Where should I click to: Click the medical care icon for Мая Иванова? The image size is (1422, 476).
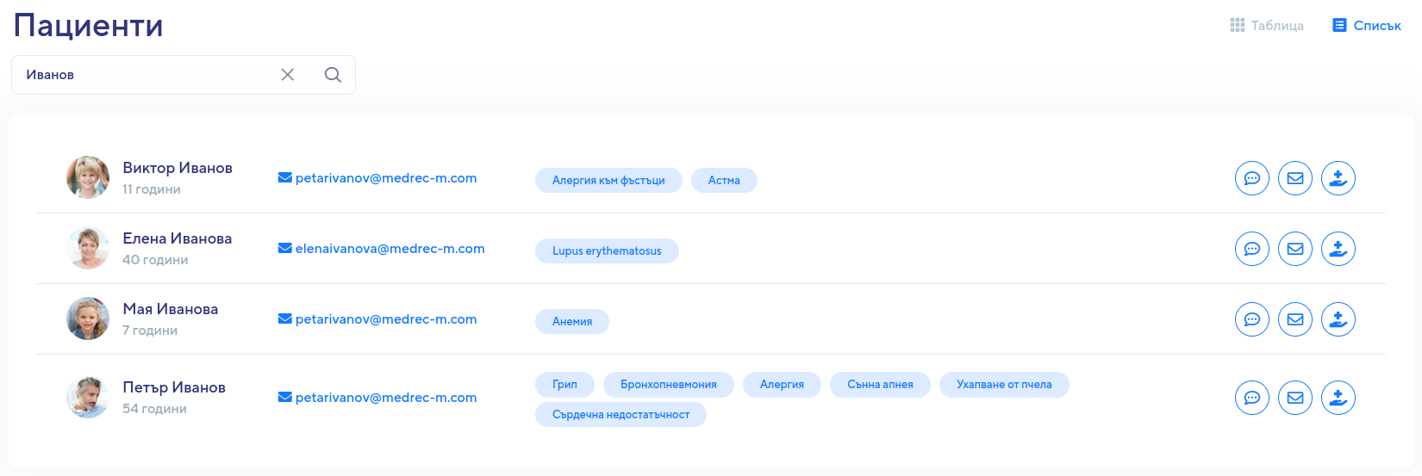pyautogui.click(x=1338, y=319)
